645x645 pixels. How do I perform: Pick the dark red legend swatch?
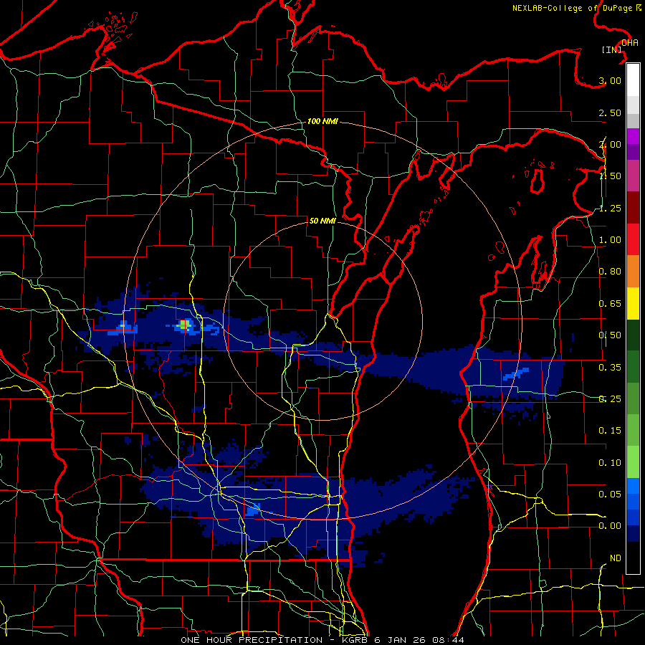point(633,208)
